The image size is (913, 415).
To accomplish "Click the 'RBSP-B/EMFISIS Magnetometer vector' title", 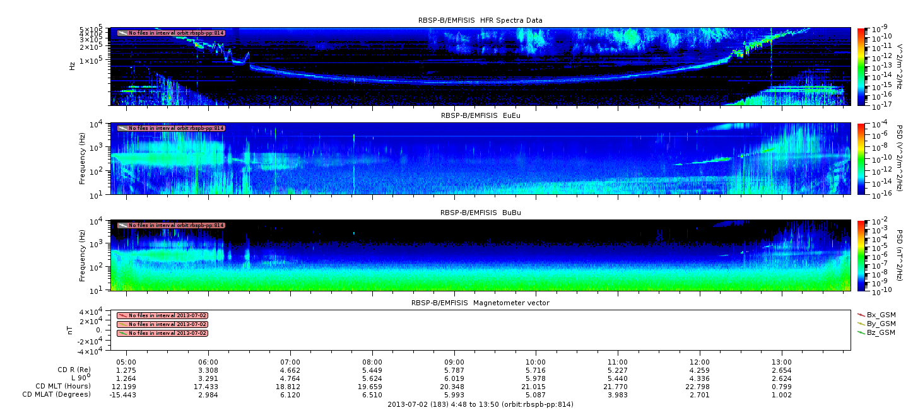I will (x=480, y=303).
